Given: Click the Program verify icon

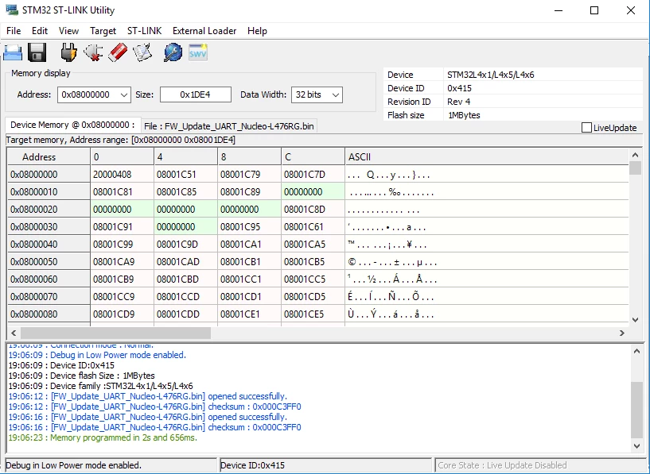Looking at the screenshot, I should coord(142,52).
